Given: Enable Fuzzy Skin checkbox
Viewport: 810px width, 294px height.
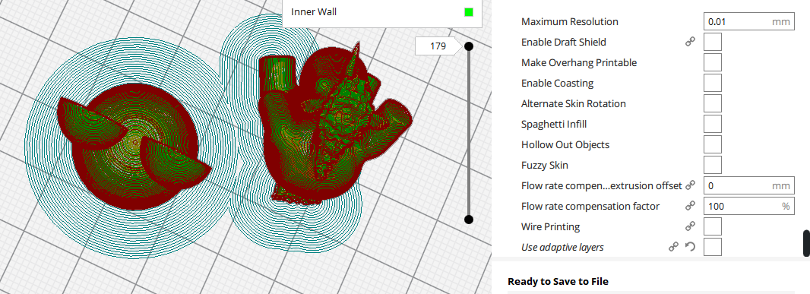Looking at the screenshot, I should click(713, 166).
